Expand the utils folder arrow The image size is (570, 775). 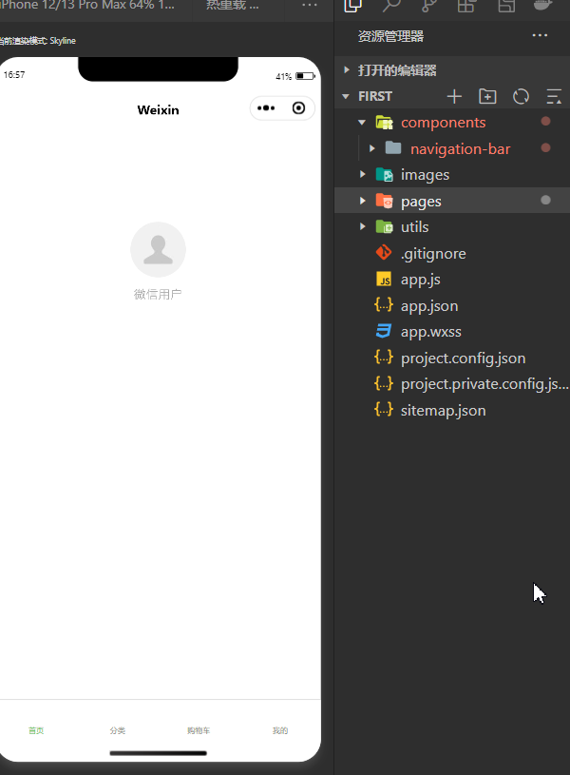[x=363, y=226]
